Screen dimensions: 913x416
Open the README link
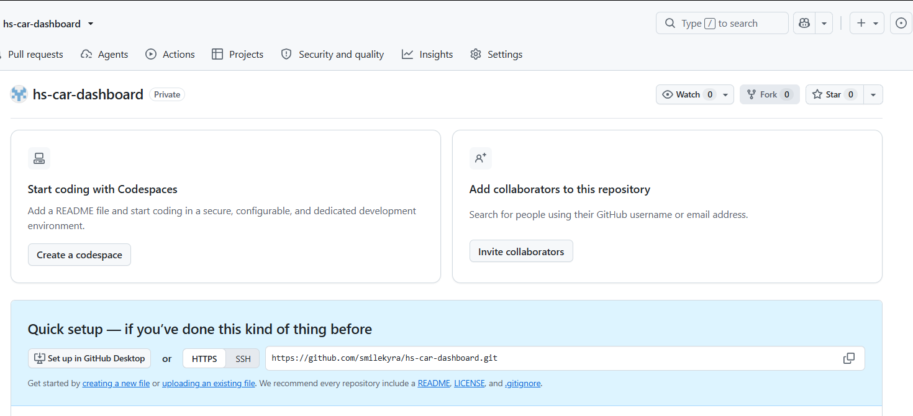point(434,383)
